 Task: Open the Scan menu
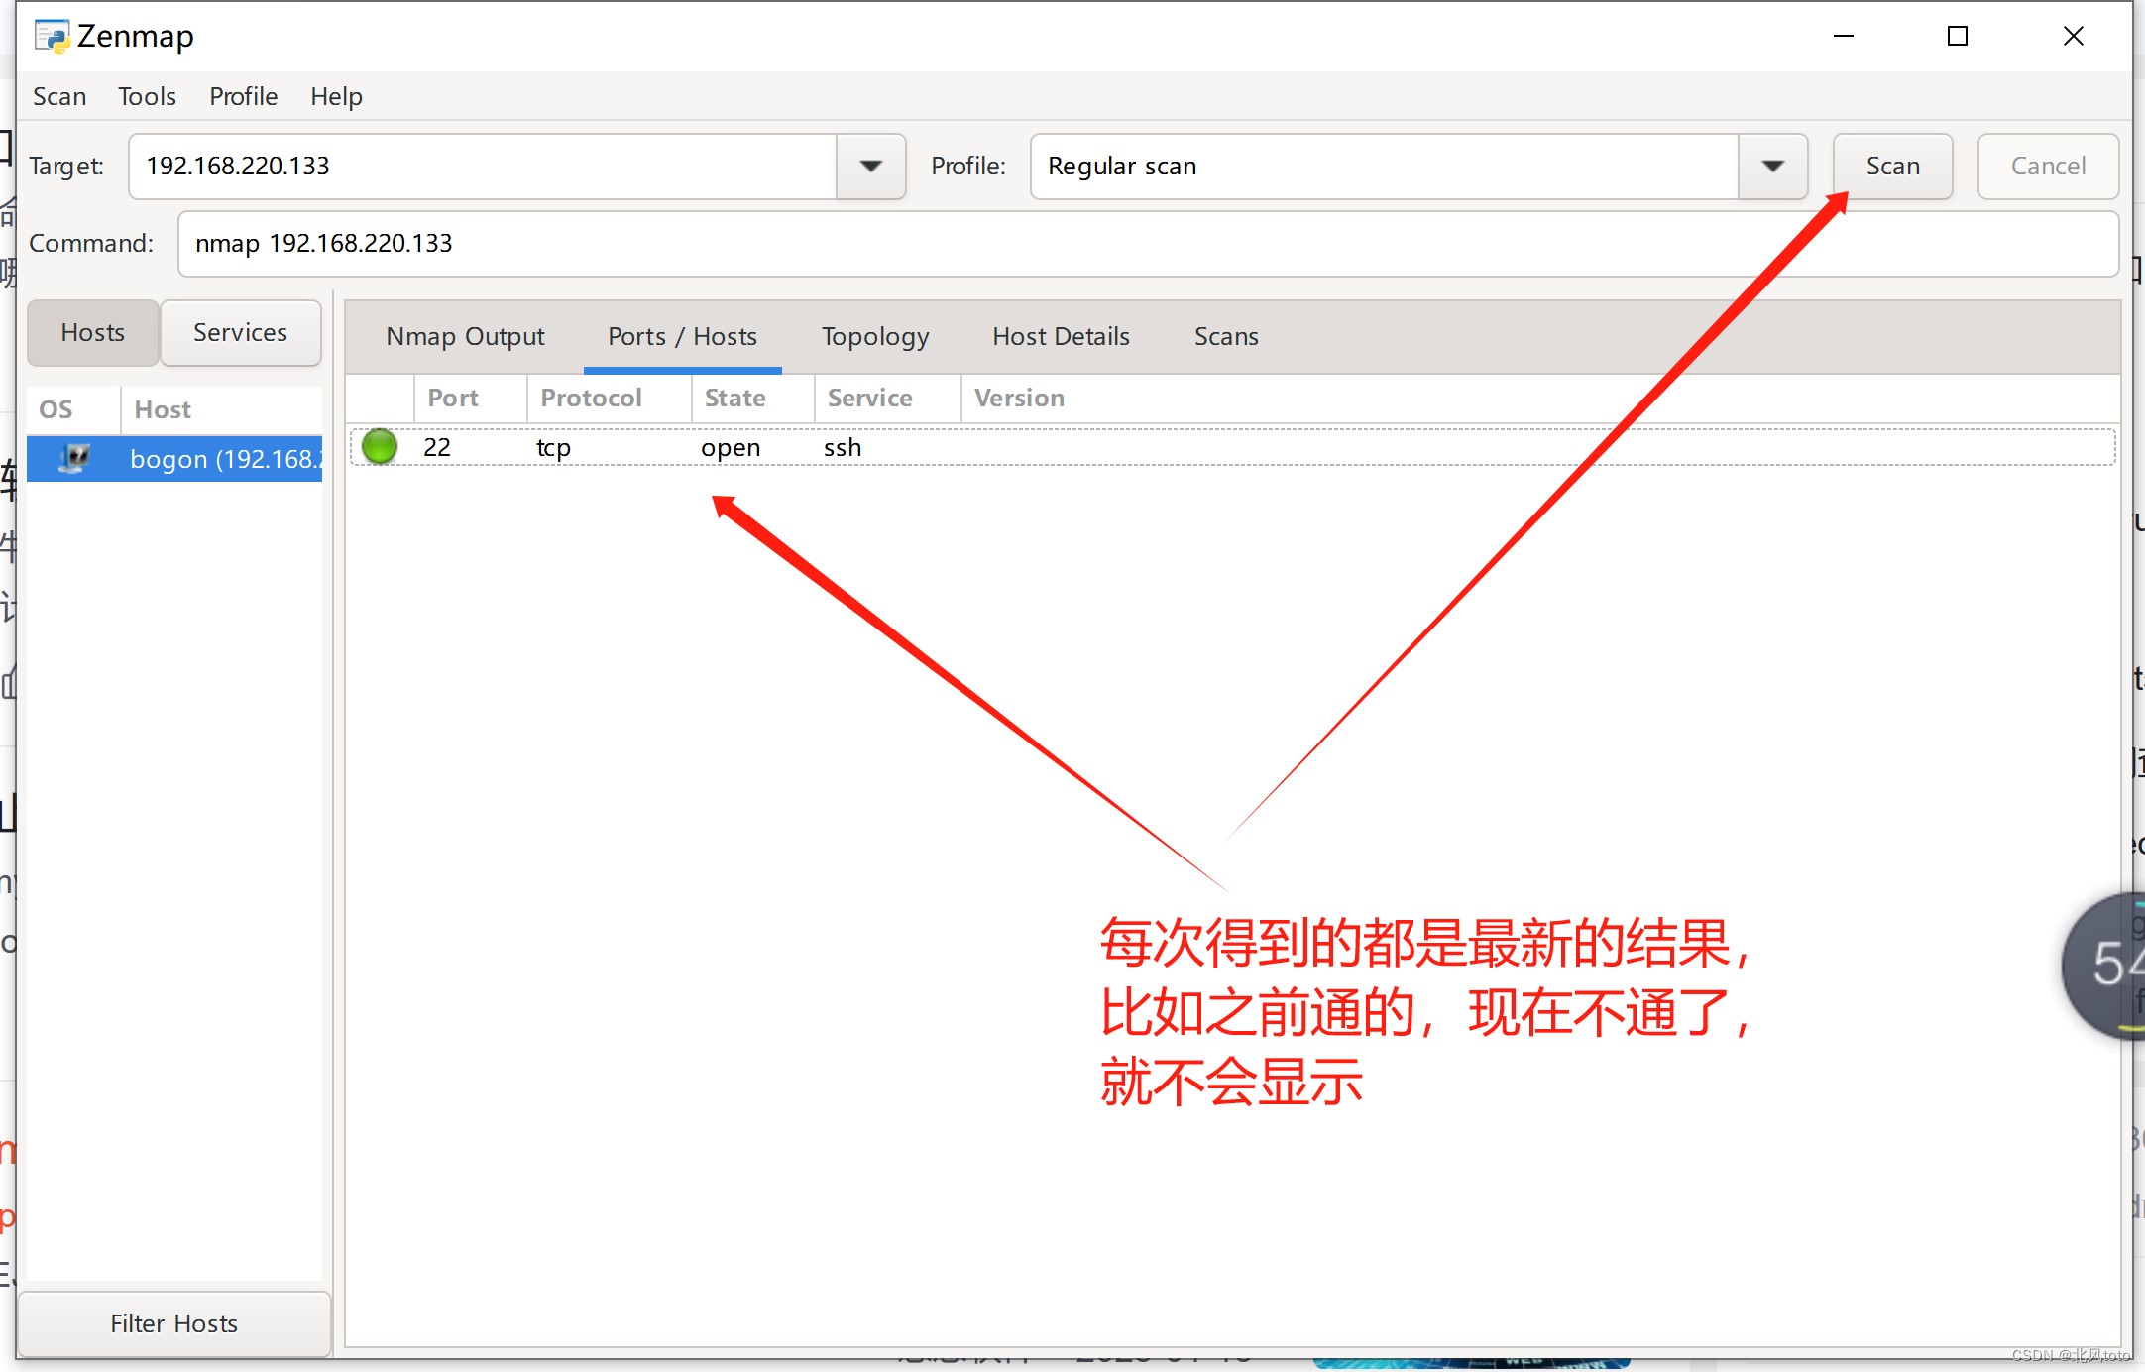pos(59,96)
